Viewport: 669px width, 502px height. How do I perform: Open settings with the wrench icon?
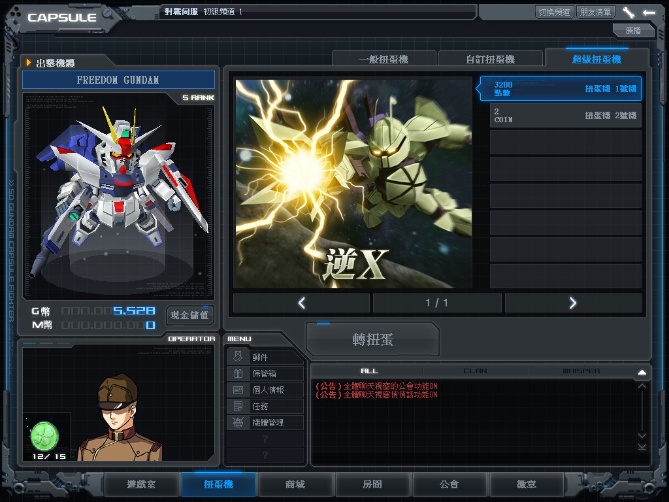628,12
